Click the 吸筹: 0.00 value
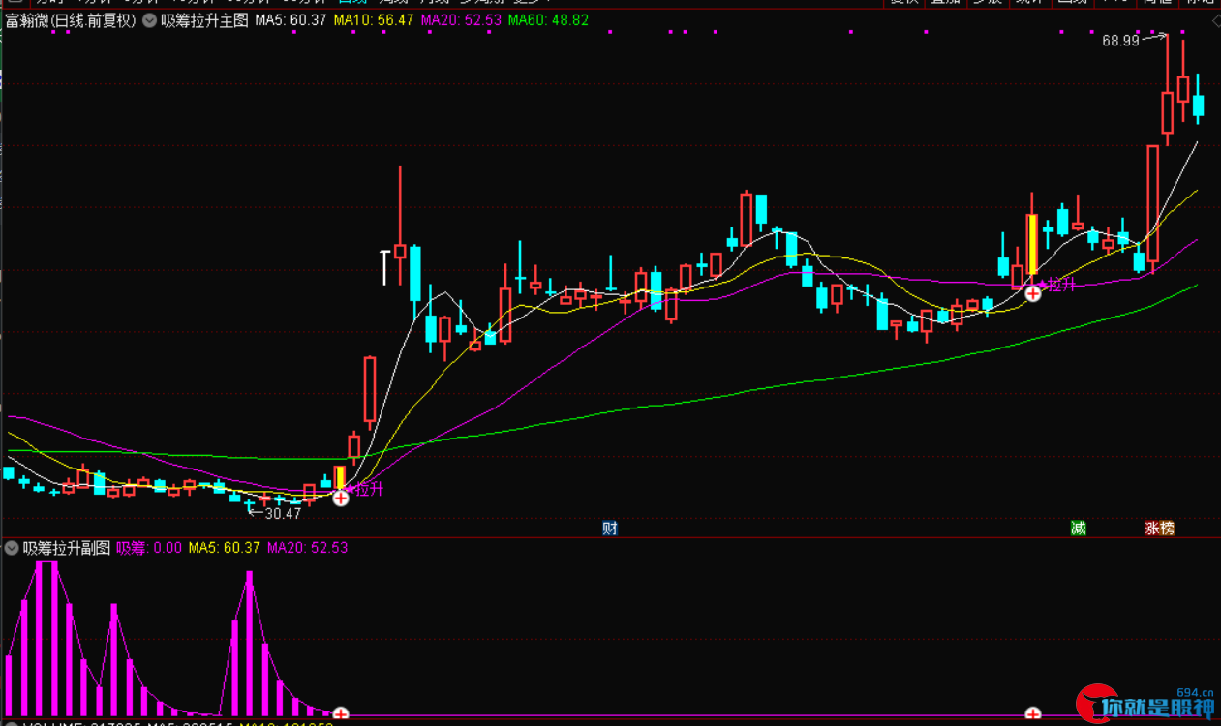1221x726 pixels. [149, 547]
